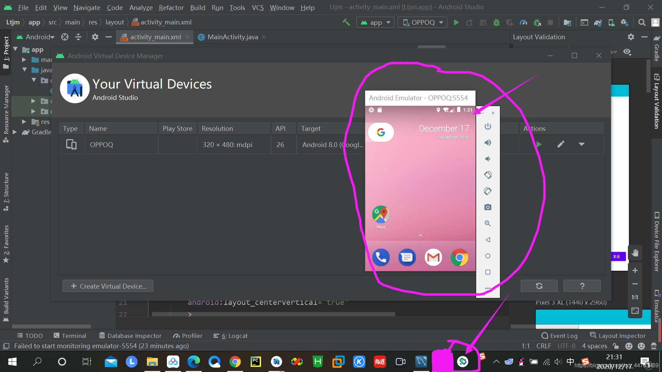Open the Database Inspector tool window
This screenshot has height=372, width=662.
tap(130, 335)
